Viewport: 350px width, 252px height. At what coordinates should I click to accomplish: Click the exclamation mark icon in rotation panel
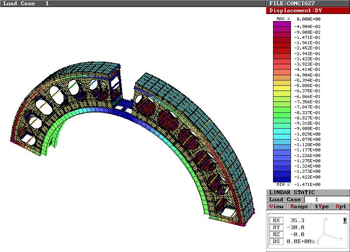click(x=345, y=220)
